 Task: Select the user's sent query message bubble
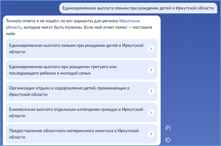click(138, 8)
